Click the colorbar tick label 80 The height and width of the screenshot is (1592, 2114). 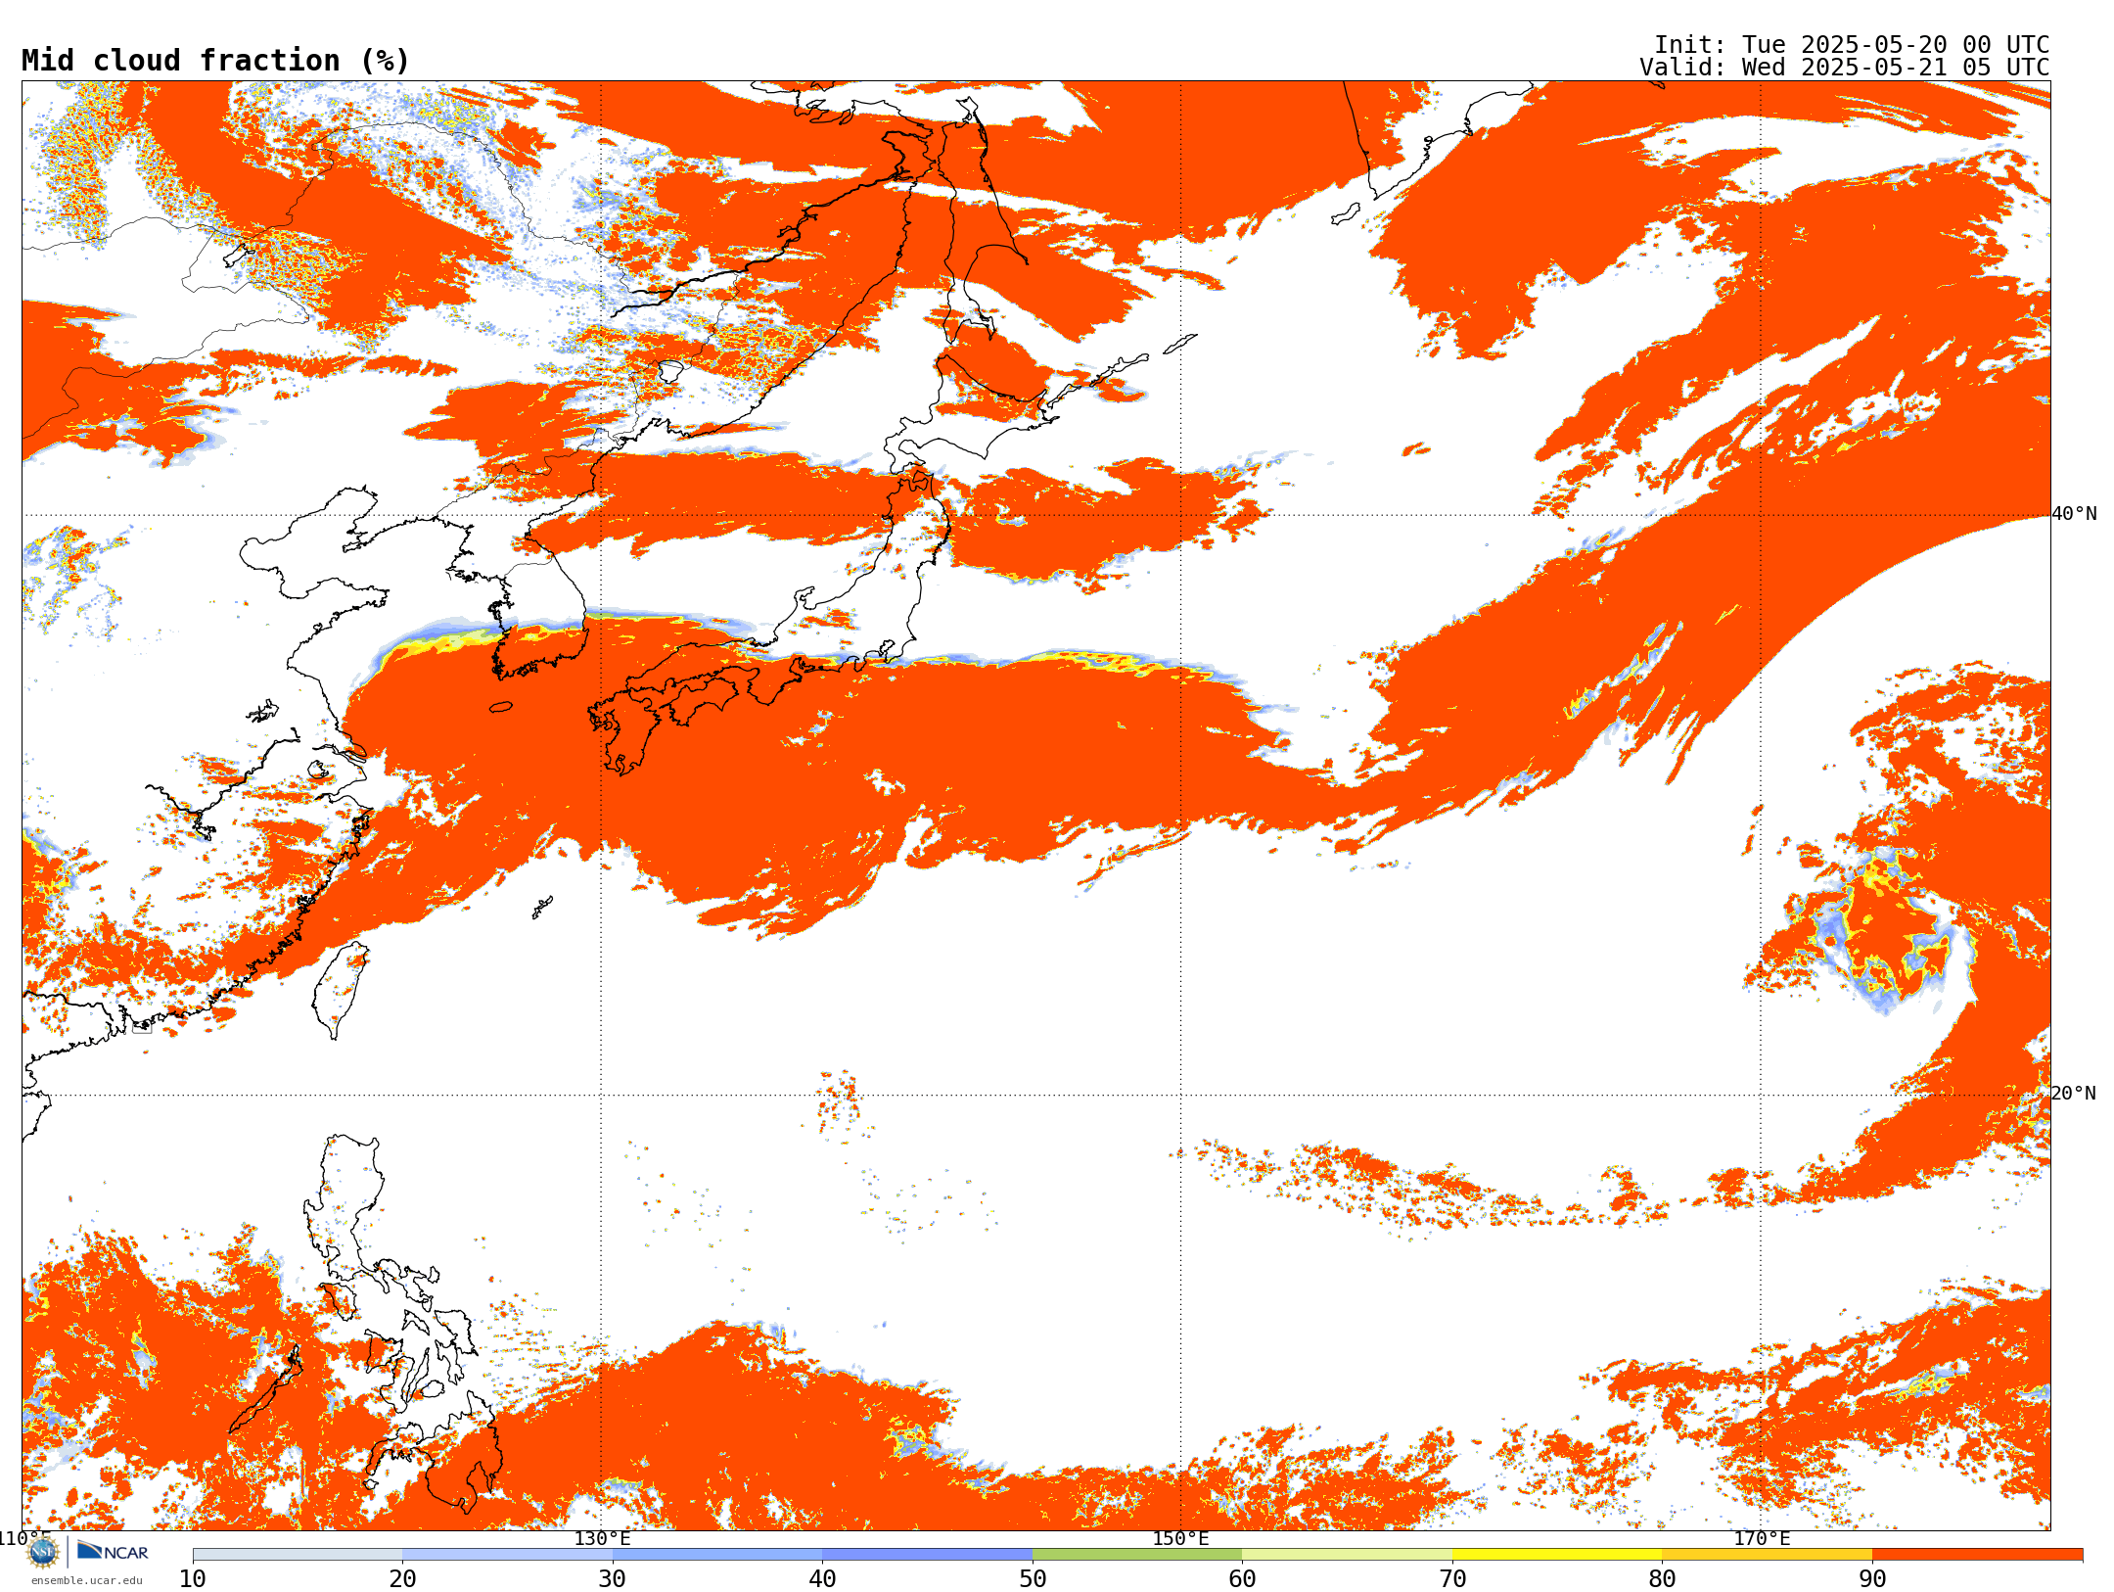click(1662, 1579)
